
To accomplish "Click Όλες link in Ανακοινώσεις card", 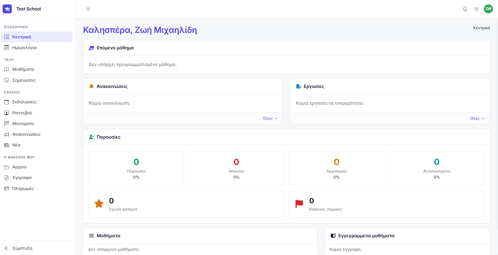I will [270, 118].
